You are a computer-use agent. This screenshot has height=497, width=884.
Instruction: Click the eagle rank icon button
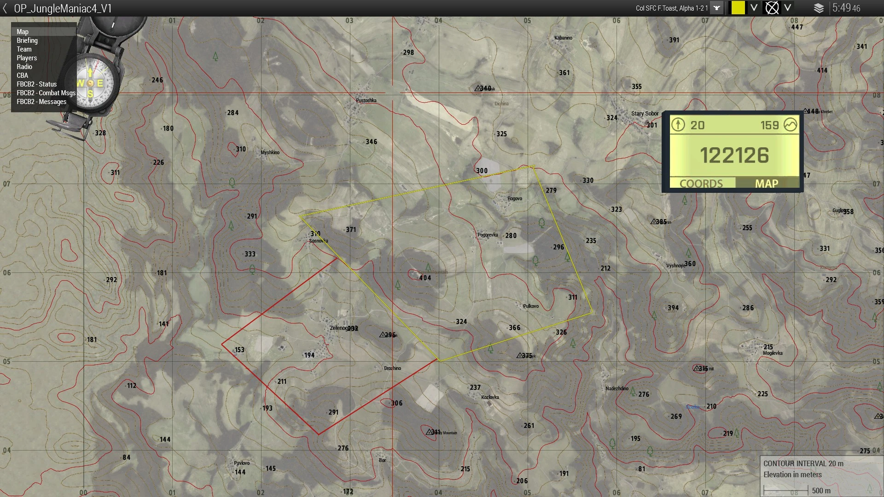point(717,8)
